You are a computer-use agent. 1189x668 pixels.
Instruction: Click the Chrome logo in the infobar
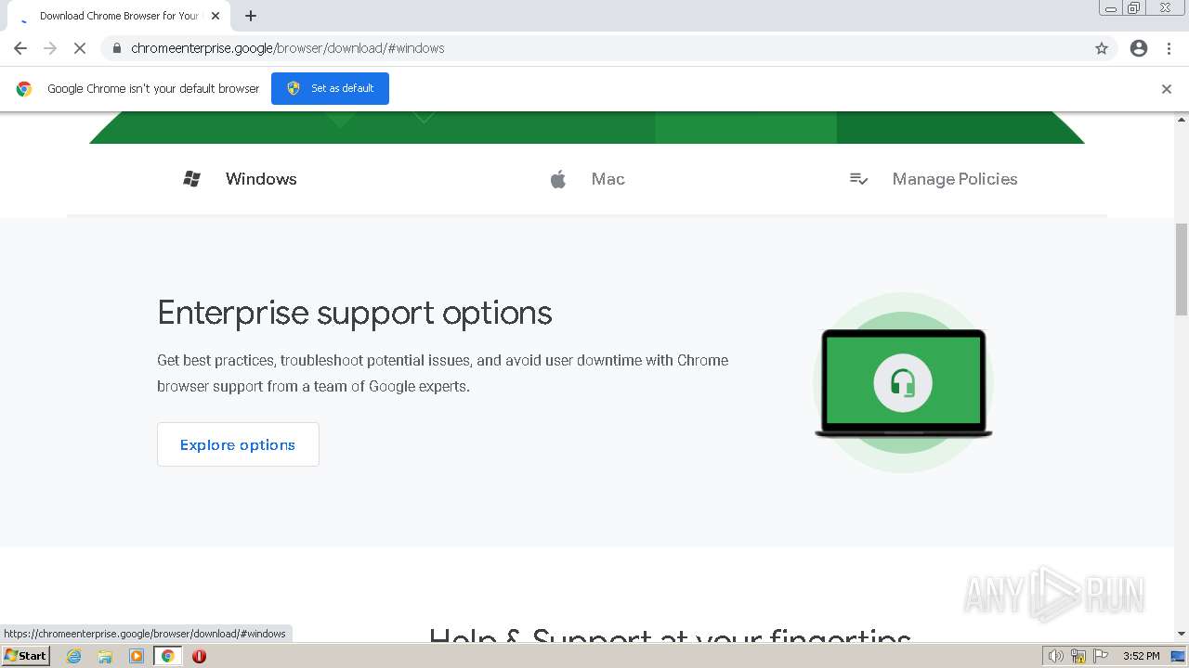pyautogui.click(x=24, y=89)
